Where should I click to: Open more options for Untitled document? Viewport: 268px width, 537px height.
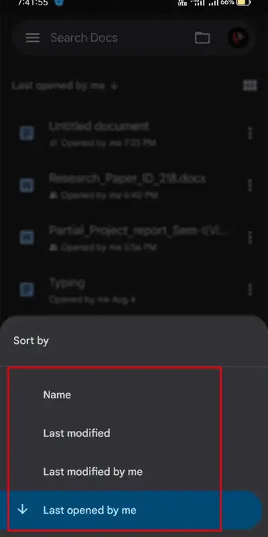tap(250, 133)
